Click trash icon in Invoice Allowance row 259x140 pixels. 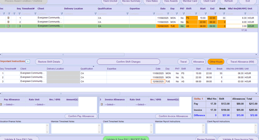tap(102, 105)
